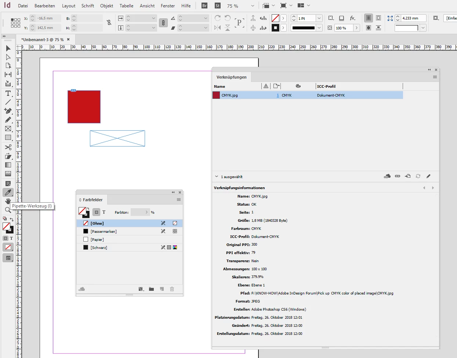
Task: Toggle formatting affects container in toolbox
Action: click(6, 238)
